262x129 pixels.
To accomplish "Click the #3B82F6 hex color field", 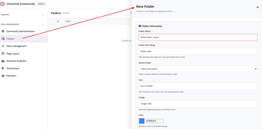I will click(154, 121).
